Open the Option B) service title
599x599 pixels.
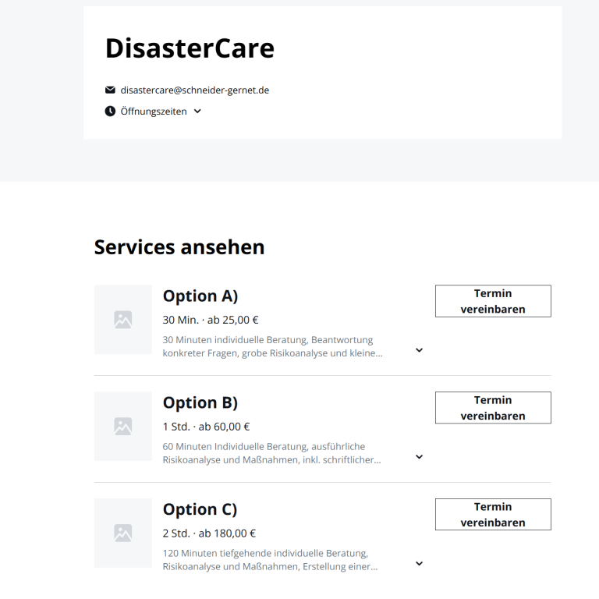(x=200, y=402)
